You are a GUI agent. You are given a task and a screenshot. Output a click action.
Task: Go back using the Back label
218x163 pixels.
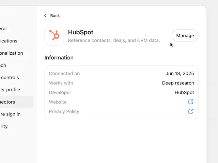click(x=55, y=16)
